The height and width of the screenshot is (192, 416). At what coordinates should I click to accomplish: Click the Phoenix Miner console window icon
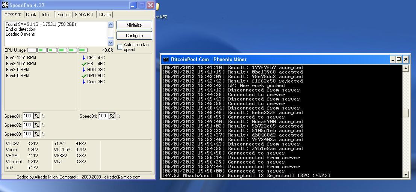tap(166, 59)
